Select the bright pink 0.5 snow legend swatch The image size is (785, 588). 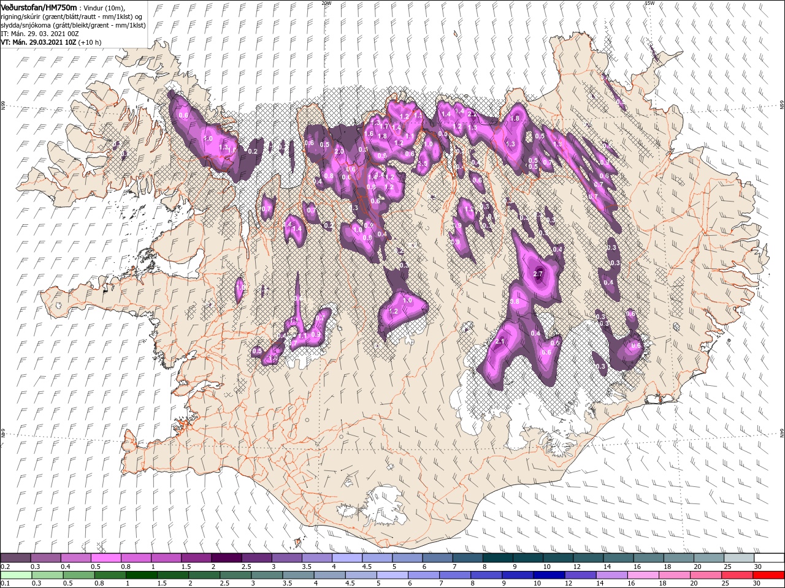(105, 558)
